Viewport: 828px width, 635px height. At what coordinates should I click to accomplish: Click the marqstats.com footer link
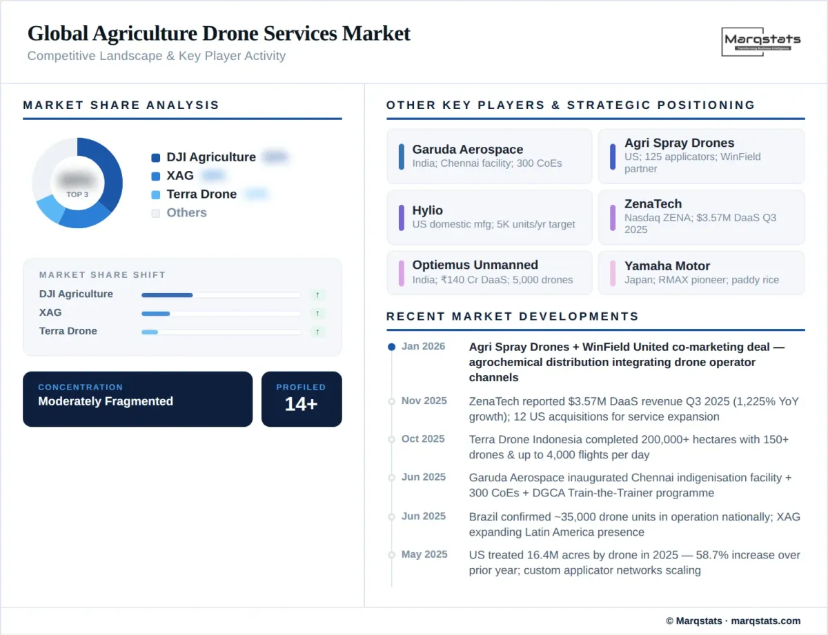[x=766, y=621]
